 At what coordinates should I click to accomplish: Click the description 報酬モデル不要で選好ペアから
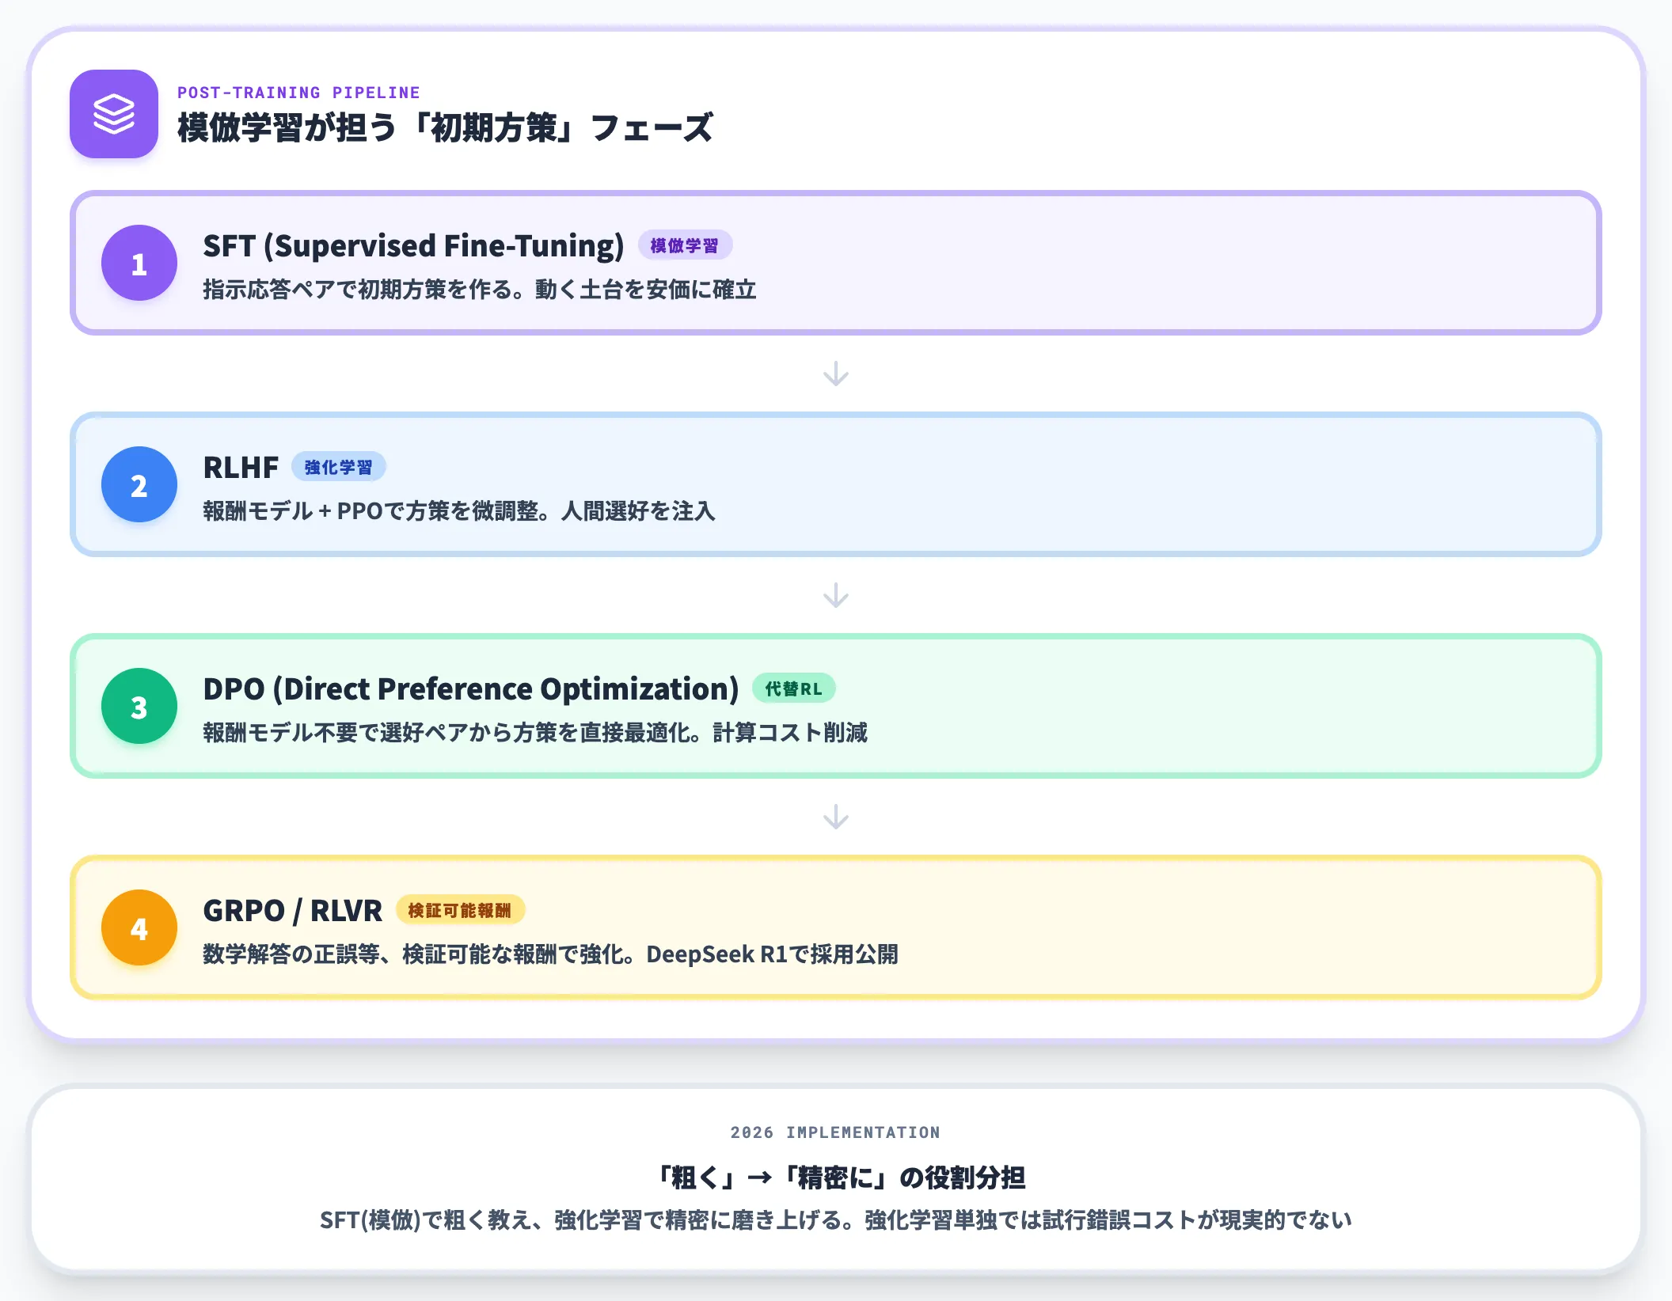[535, 733]
